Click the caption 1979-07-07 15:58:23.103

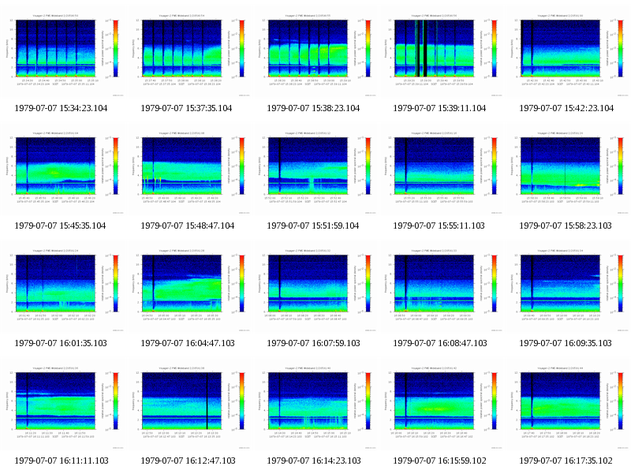(x=566, y=226)
